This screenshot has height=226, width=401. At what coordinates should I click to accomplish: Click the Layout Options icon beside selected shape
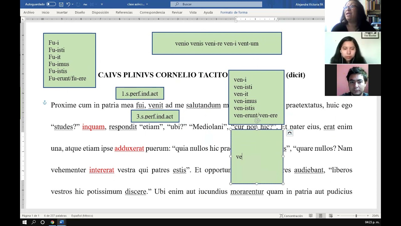pos(290,133)
